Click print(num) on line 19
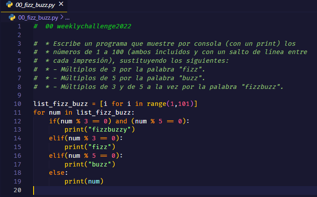Image resolution: width=317 pixels, height=197 pixels. [x=84, y=181]
